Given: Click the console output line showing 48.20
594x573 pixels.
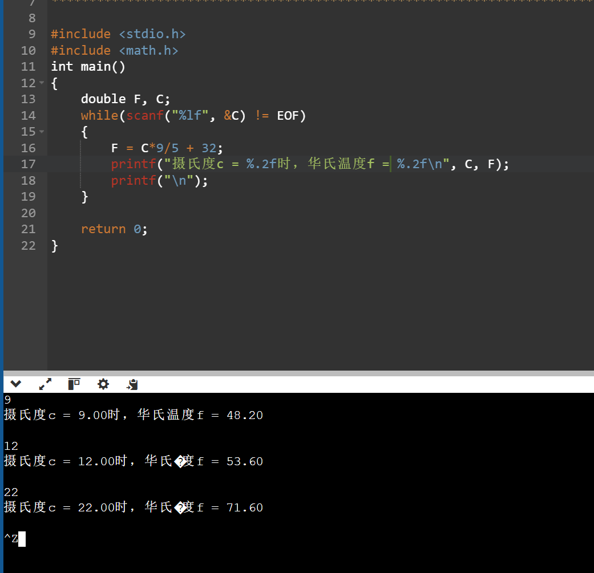Looking at the screenshot, I should point(134,415).
